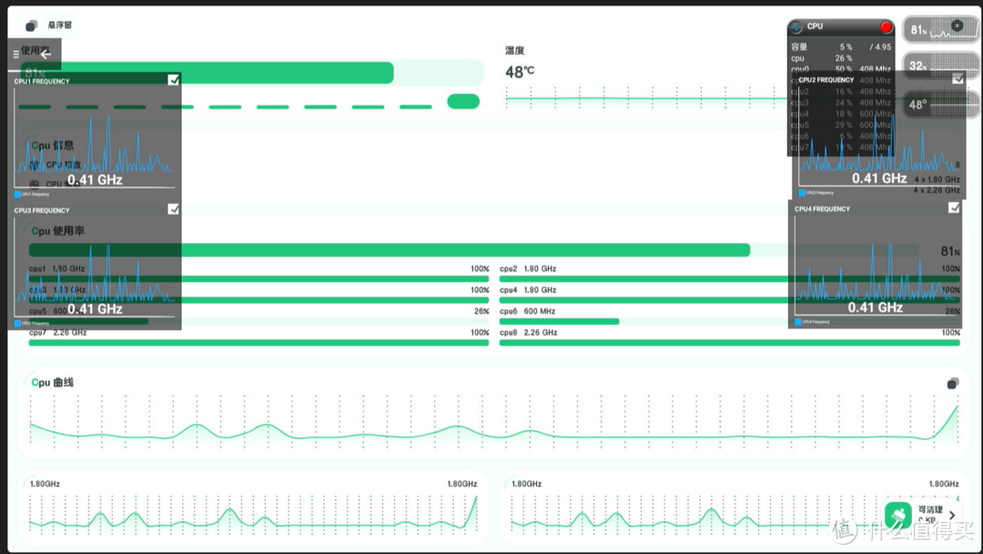Click the temperature trend line chart
Viewport: 983px width, 554px height.
[645, 97]
